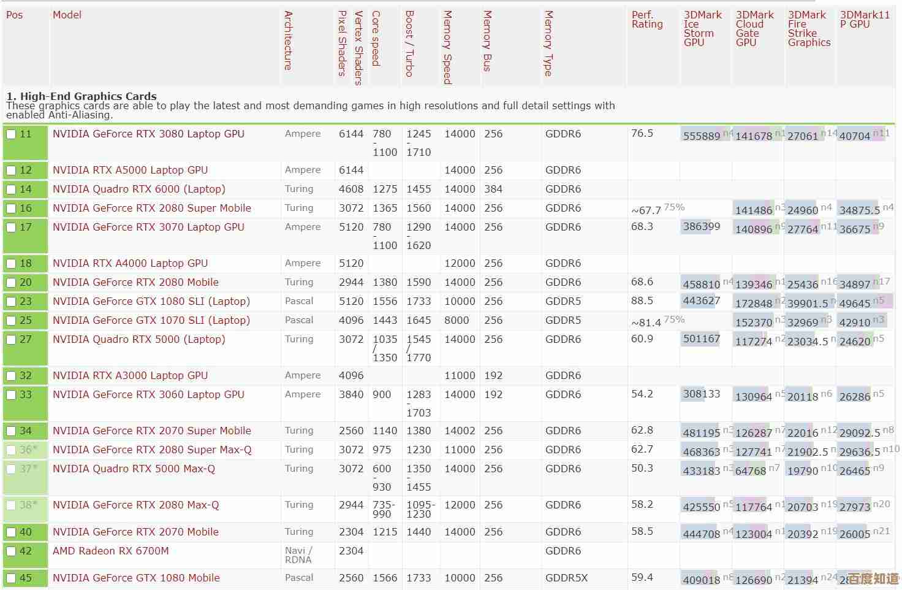Click the 3DMark11 P GPU header
Viewport: 902px width, 590px height.
point(864,19)
